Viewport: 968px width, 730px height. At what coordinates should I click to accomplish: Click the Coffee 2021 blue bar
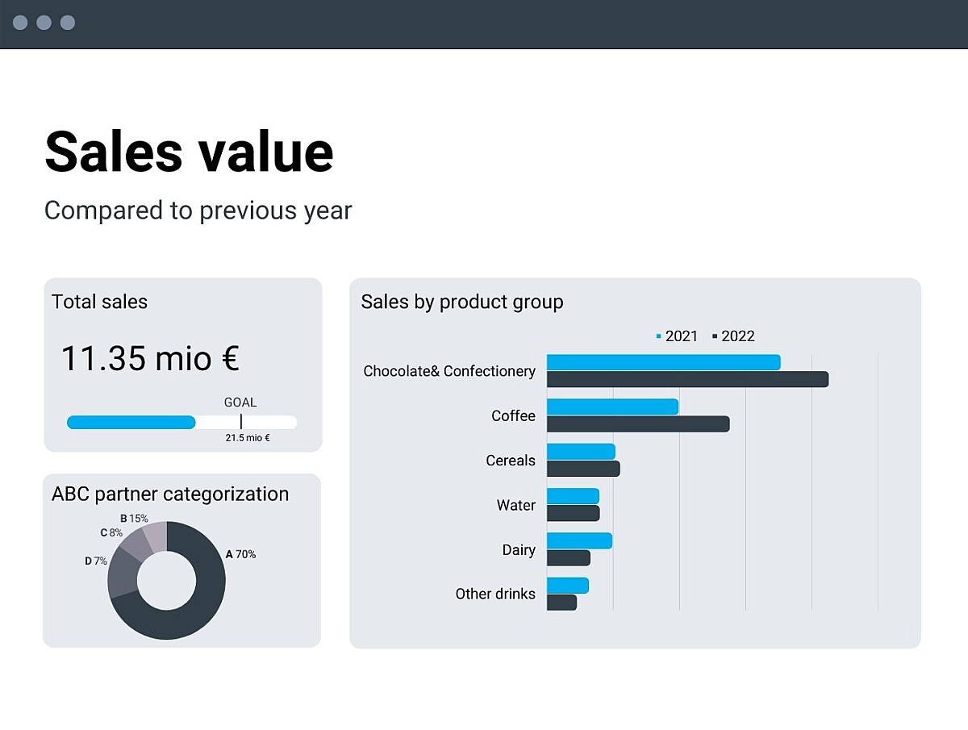point(613,407)
